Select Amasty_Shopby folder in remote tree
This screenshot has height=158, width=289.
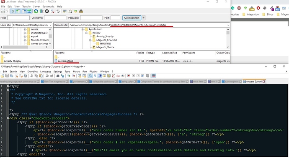[x=105, y=36]
